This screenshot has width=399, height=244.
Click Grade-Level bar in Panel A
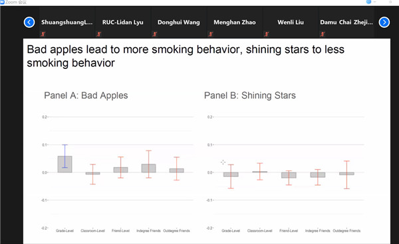[65, 164]
